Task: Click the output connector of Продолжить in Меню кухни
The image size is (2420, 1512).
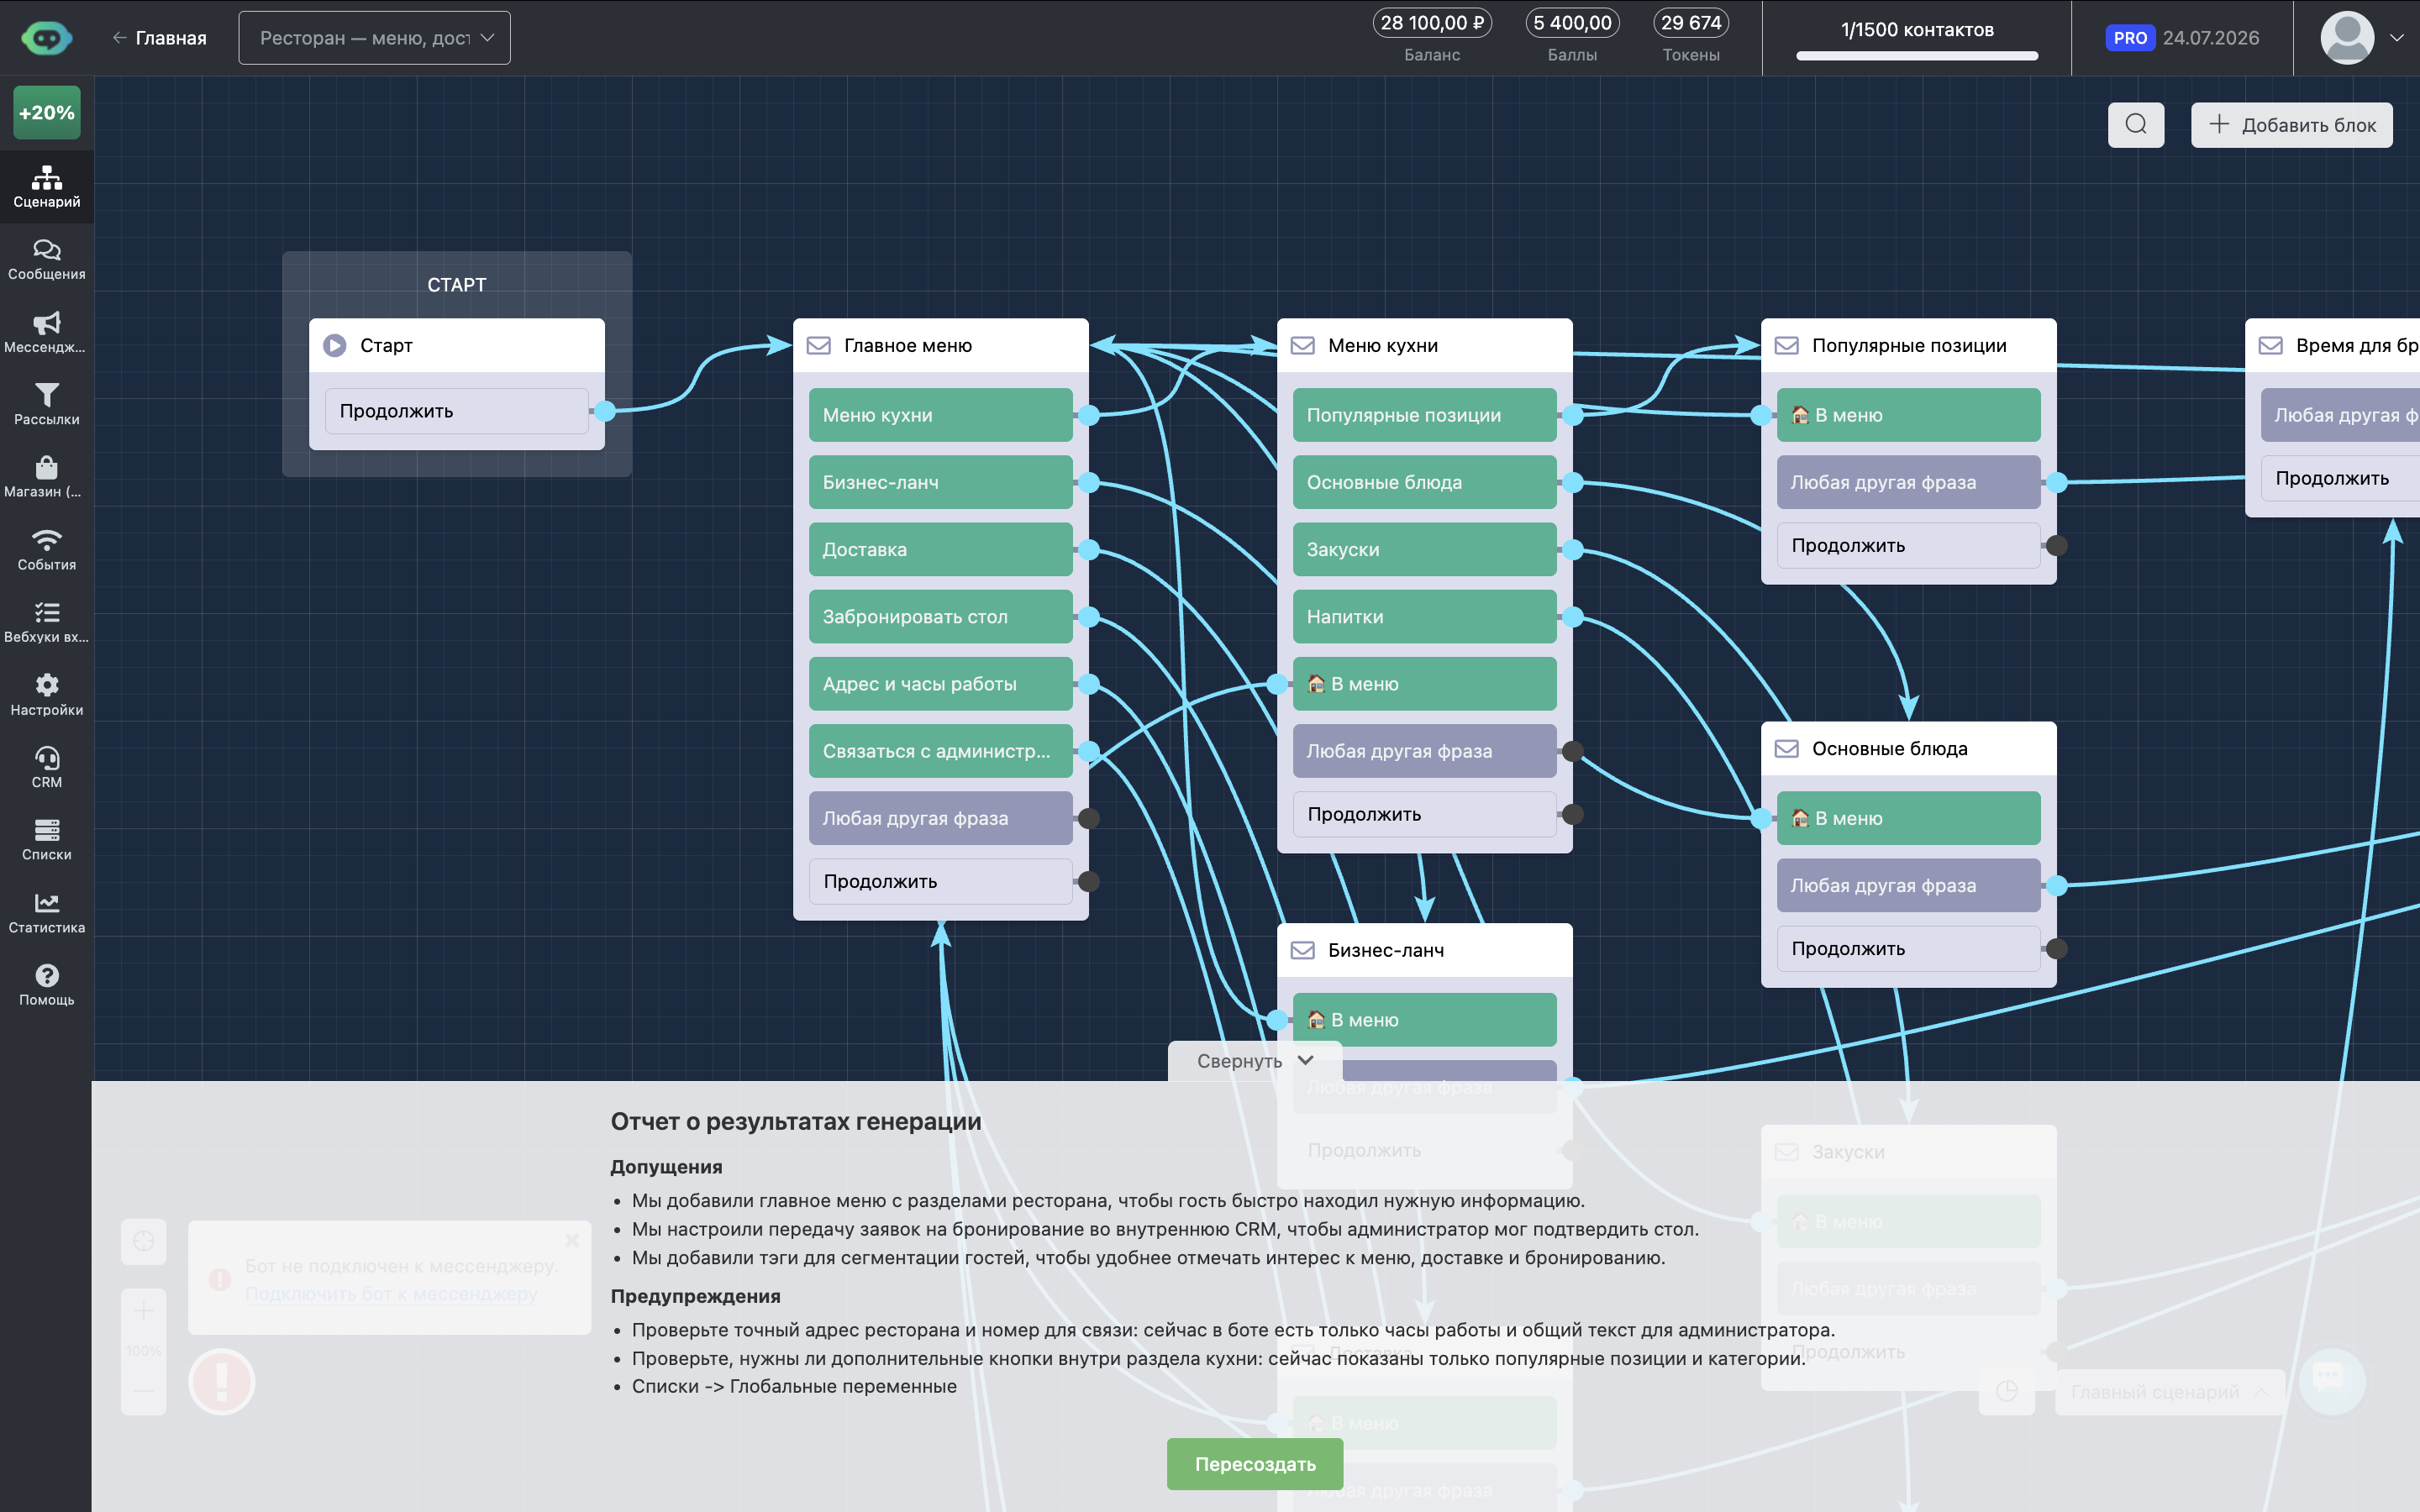Action: click(x=1572, y=814)
